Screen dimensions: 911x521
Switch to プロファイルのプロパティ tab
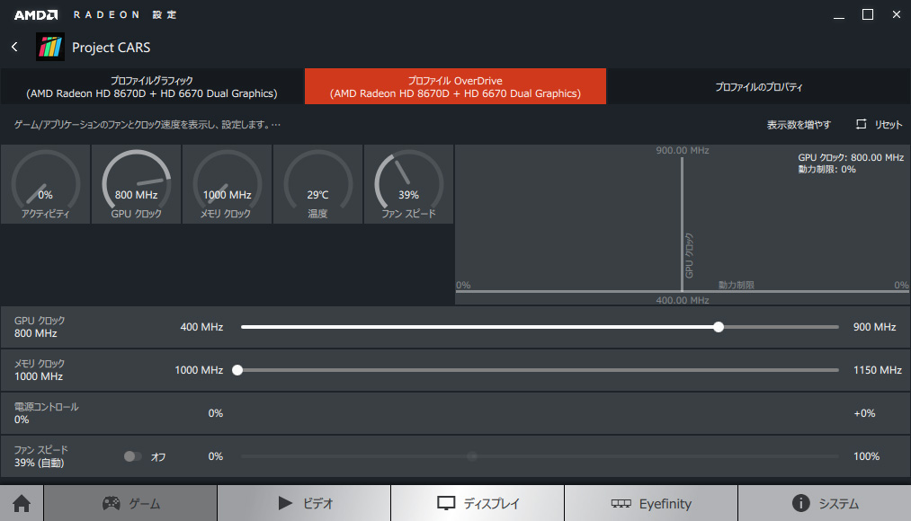(758, 86)
